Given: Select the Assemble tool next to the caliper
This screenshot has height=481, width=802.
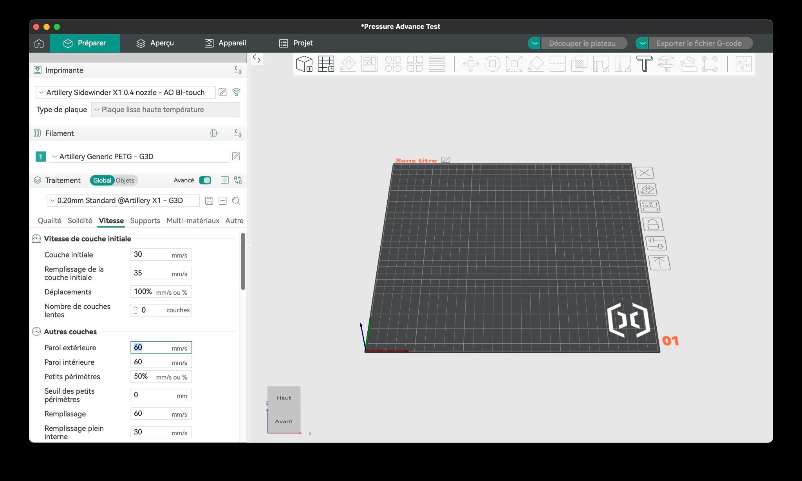Looking at the screenshot, I should click(688, 64).
